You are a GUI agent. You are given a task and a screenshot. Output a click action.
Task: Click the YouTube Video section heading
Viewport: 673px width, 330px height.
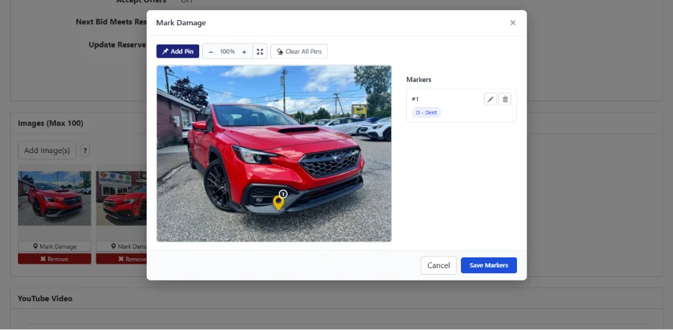pyautogui.click(x=45, y=298)
